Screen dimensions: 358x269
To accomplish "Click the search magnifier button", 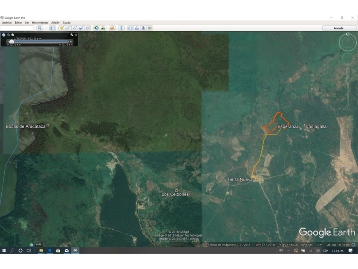I will 40,28.
